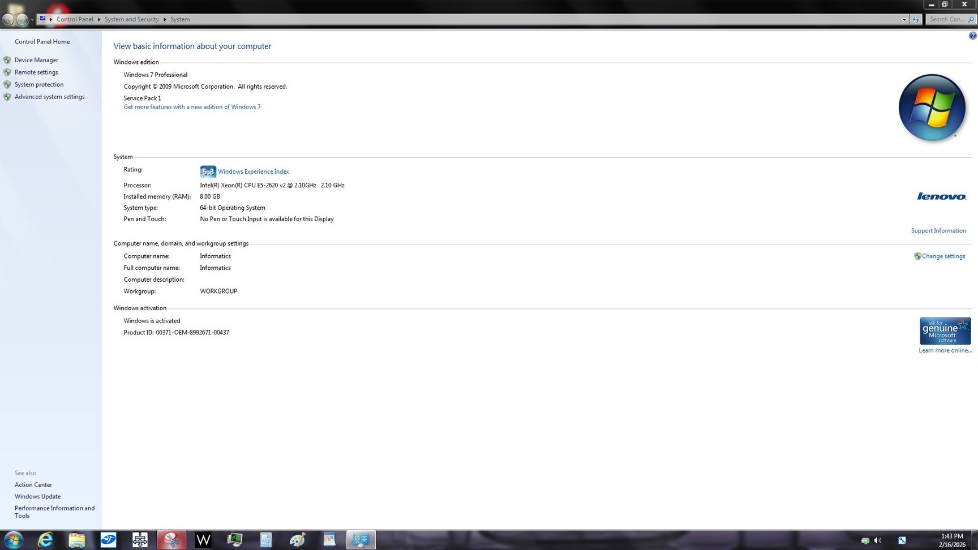Image resolution: width=978 pixels, height=550 pixels.
Task: Click the refresh button beside address bar
Action: coord(916,19)
